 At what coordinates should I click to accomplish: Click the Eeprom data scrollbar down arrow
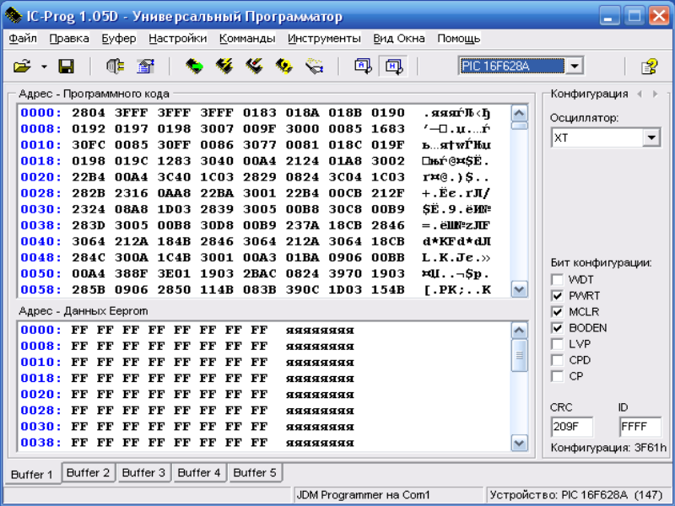coord(519,443)
